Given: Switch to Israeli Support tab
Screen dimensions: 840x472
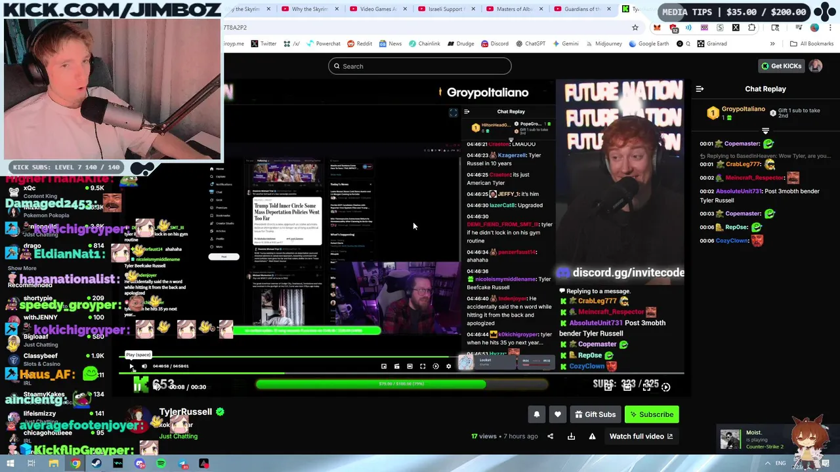Looking at the screenshot, I should [447, 9].
